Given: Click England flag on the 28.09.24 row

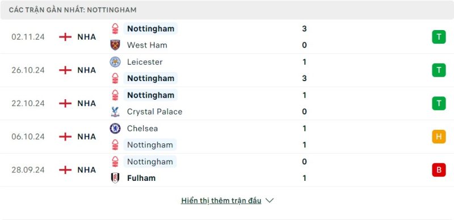Looking at the screenshot, I should (x=65, y=170).
